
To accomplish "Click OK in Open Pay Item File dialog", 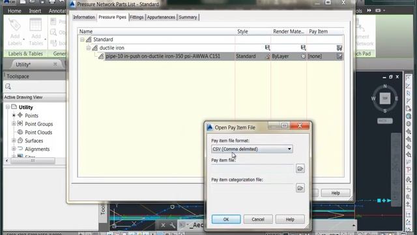I will (x=226, y=219).
